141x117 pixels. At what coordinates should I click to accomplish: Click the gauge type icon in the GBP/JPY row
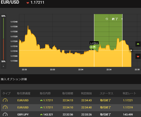point(5,114)
